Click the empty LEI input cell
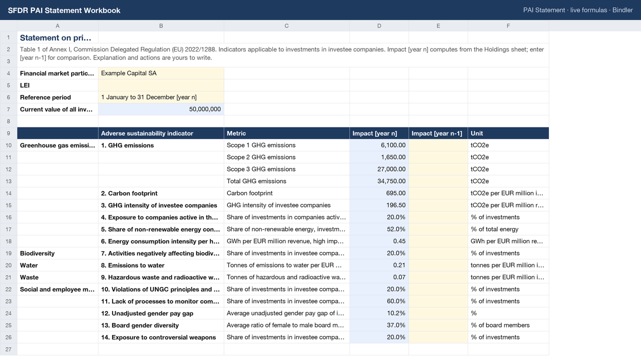 coord(161,85)
